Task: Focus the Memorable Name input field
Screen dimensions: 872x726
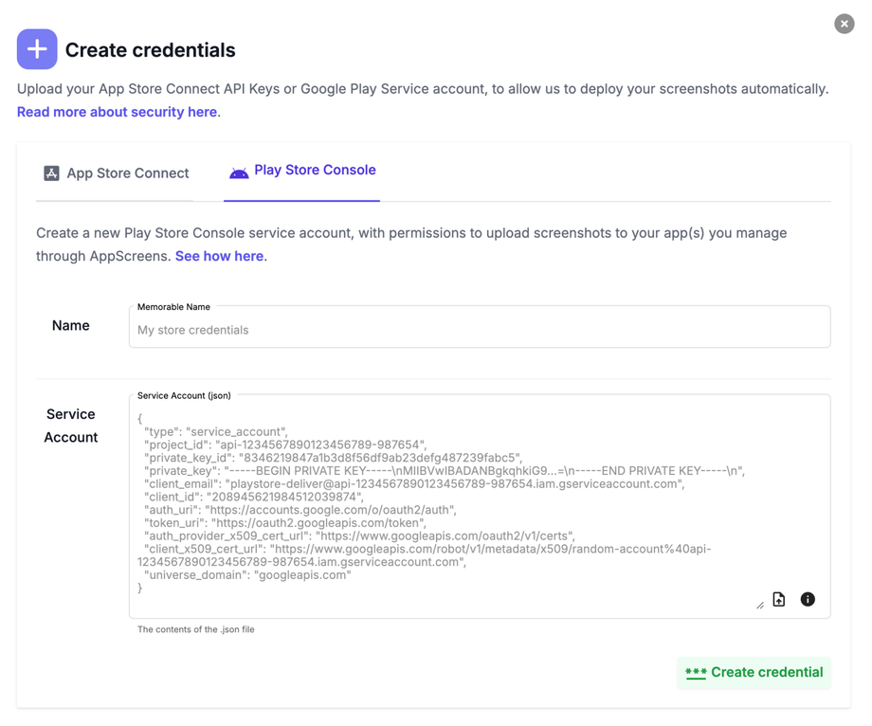Action: click(x=480, y=330)
